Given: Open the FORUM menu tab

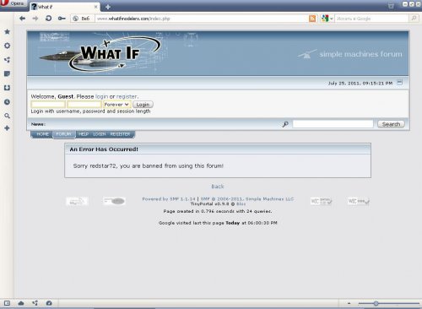Looking at the screenshot, I should pos(64,134).
